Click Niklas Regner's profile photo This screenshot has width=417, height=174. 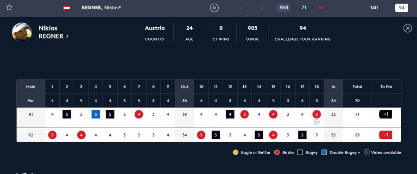pyautogui.click(x=22, y=32)
